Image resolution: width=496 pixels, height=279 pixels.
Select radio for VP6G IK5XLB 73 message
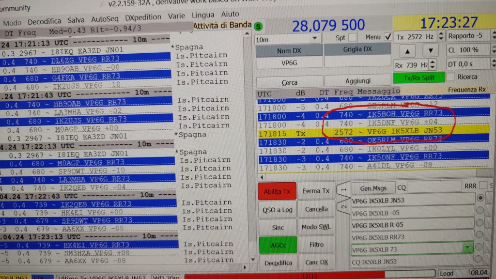[479, 247]
